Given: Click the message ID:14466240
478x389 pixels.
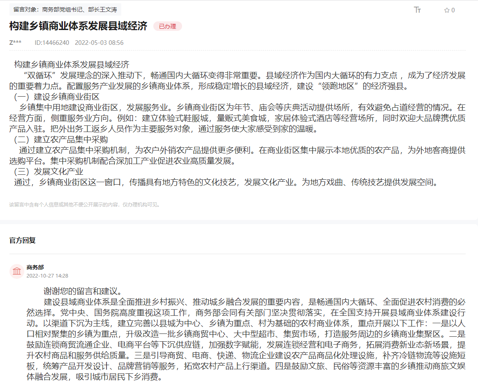Looking at the screenshot, I should pyautogui.click(x=52, y=43).
